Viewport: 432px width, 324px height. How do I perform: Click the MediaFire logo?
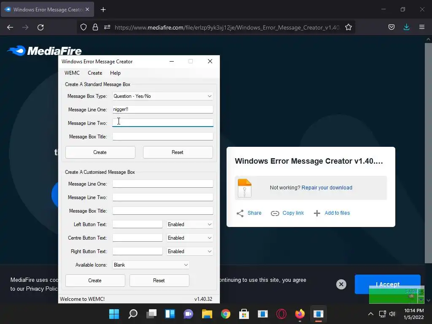point(44,51)
